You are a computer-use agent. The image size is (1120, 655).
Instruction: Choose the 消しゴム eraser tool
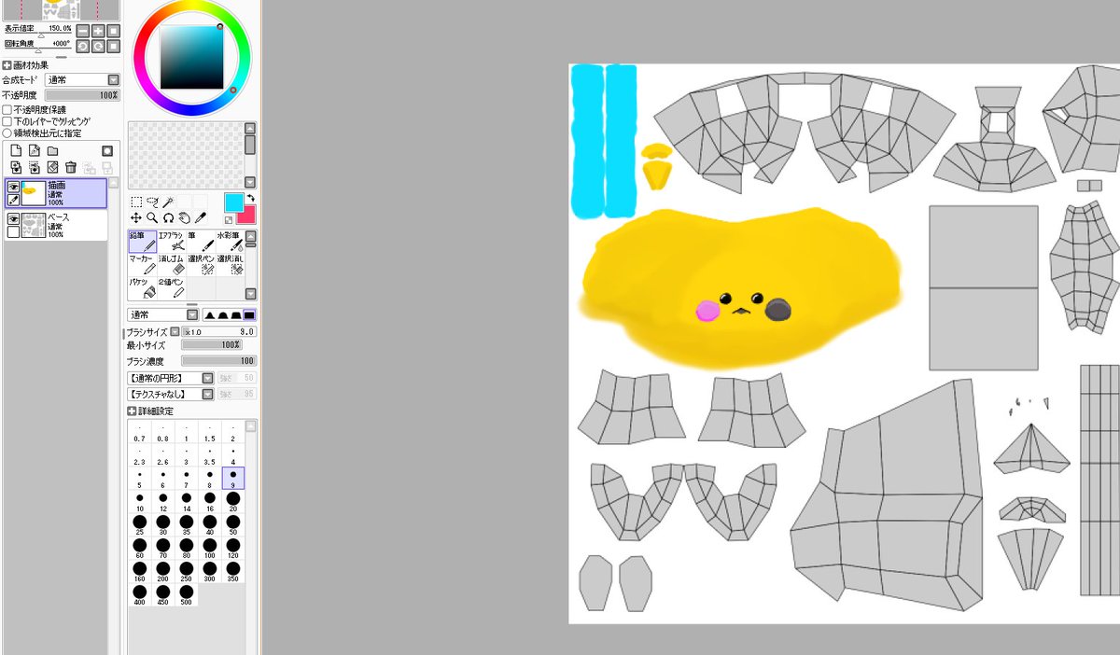171,265
